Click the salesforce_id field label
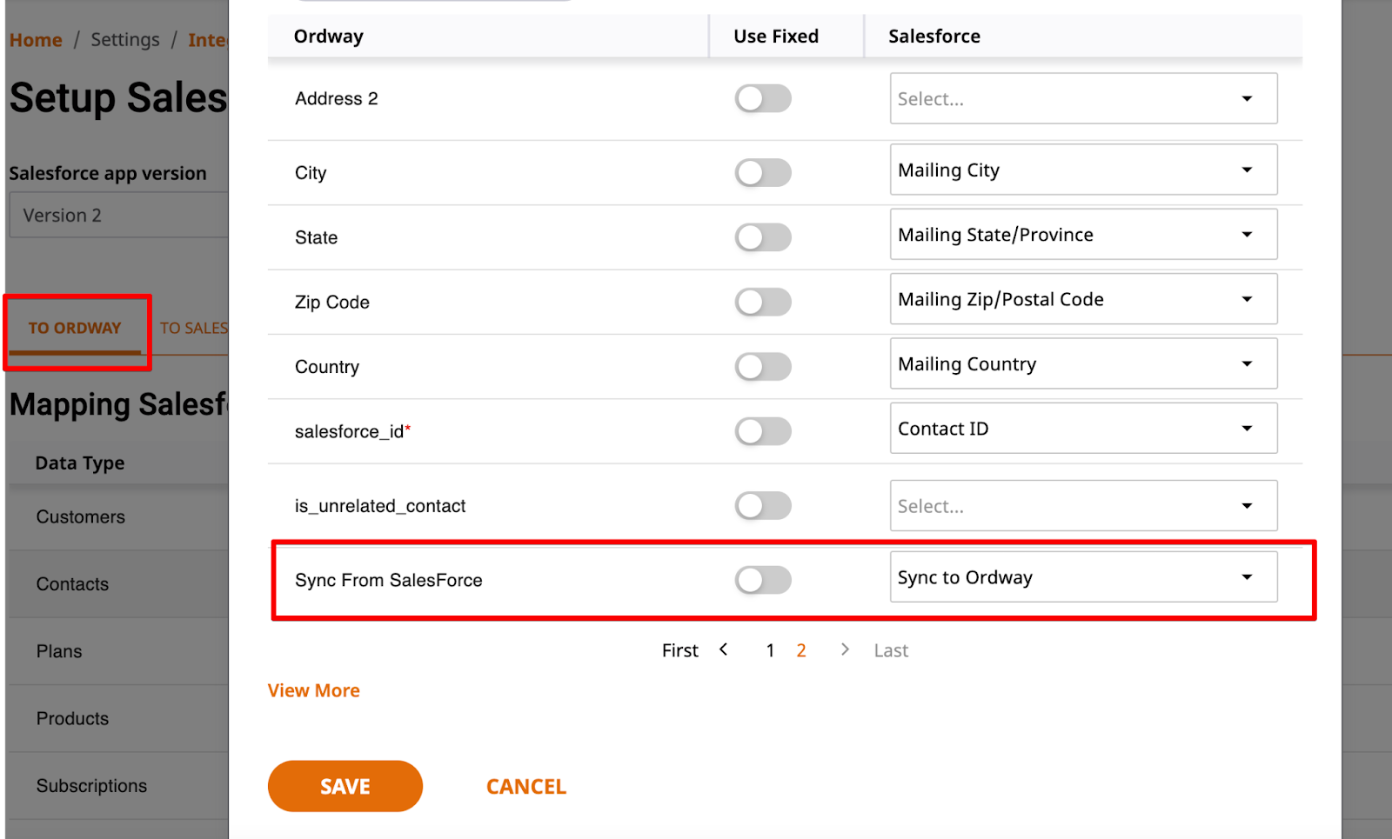This screenshot has width=1392, height=839. [351, 431]
